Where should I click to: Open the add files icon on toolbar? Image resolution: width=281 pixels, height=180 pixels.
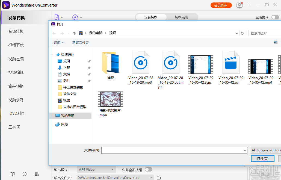pyautogui.click(x=57, y=17)
